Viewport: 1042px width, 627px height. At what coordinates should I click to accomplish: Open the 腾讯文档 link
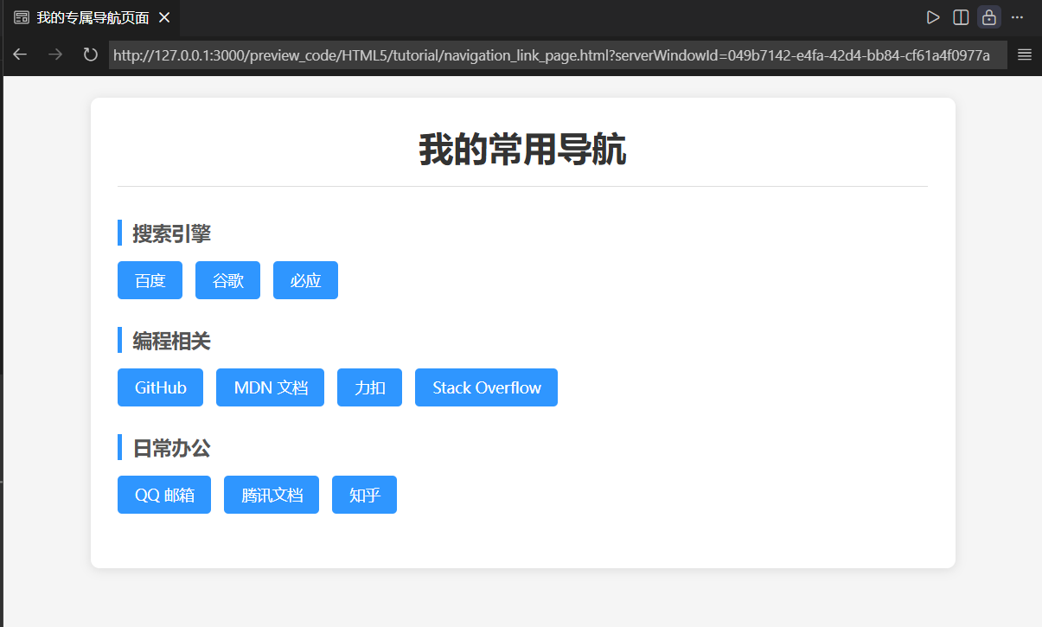[272, 495]
